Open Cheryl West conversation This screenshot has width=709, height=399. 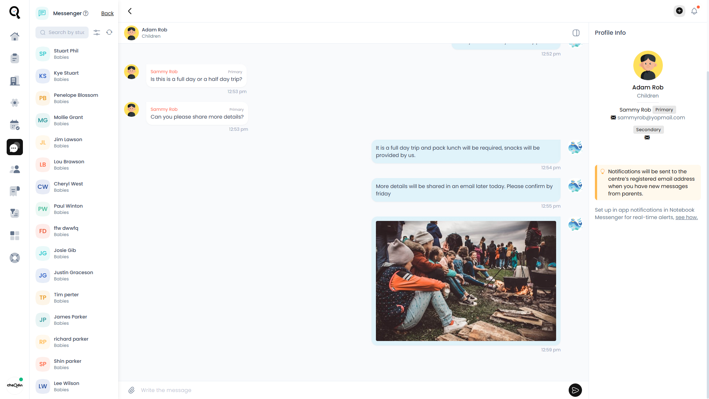(x=74, y=187)
